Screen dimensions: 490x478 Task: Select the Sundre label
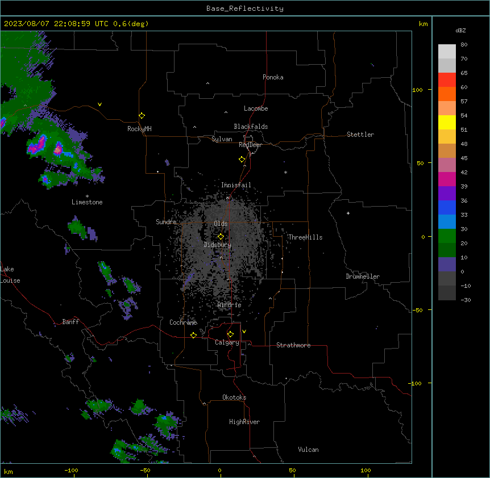[x=166, y=221]
